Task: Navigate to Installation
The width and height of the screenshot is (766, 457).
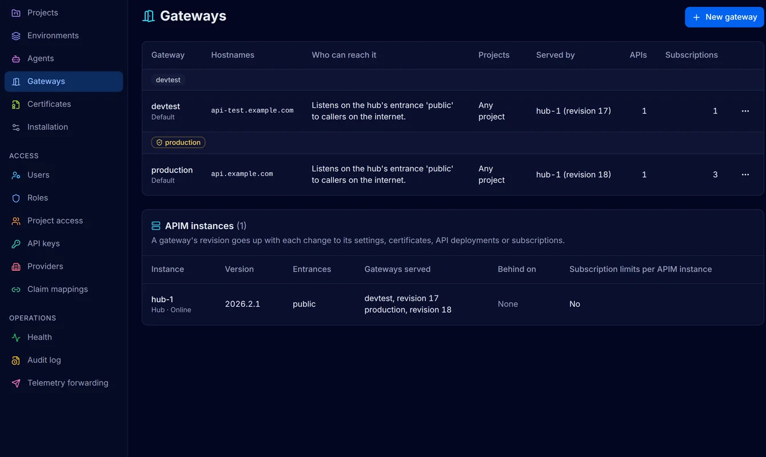Action: coord(63,127)
